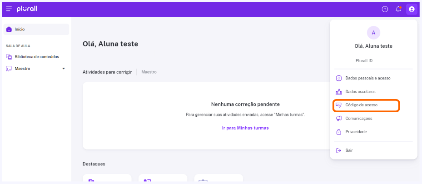
Task: Click the Plurall logo
Action: (27, 9)
